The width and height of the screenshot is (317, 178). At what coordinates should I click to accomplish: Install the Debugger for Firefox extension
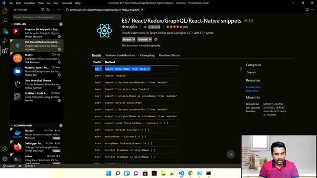point(56,151)
